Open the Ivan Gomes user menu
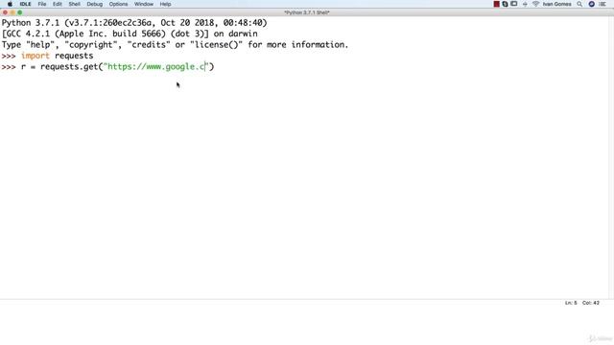This screenshot has height=345, width=614. coord(556,4)
